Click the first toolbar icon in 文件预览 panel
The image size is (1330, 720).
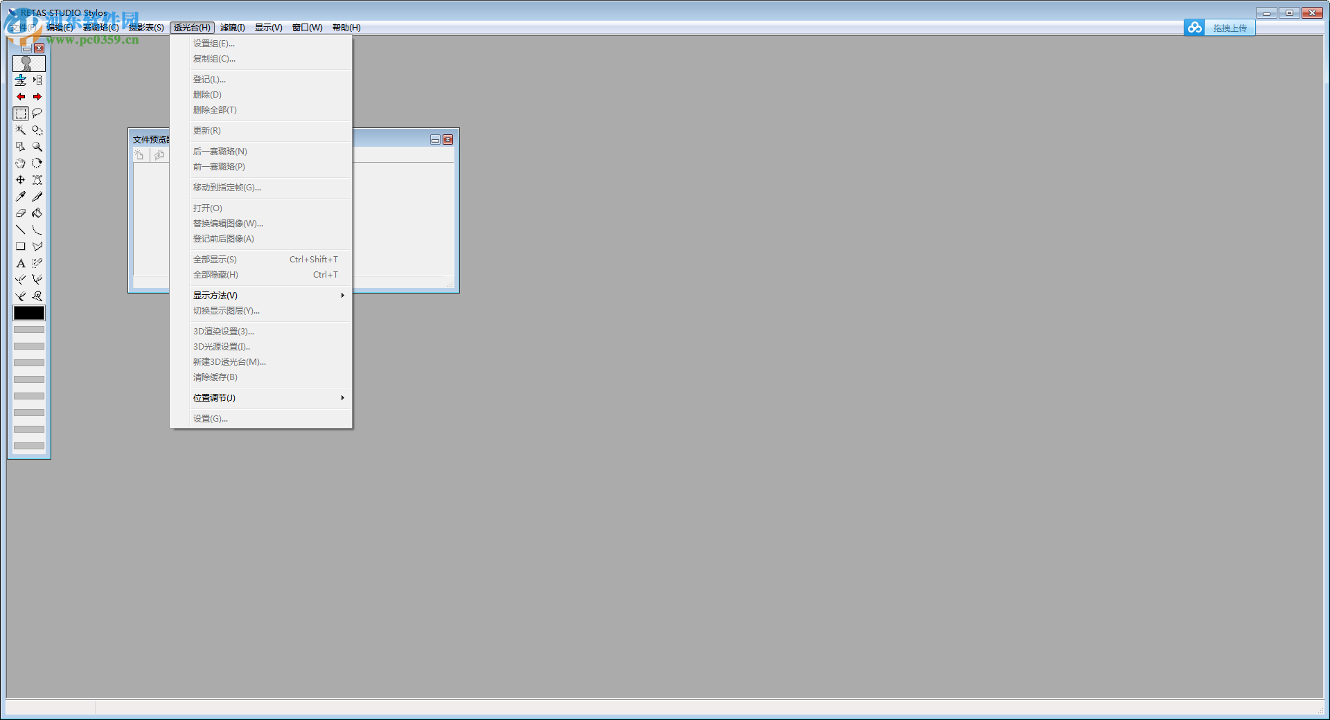(140, 155)
